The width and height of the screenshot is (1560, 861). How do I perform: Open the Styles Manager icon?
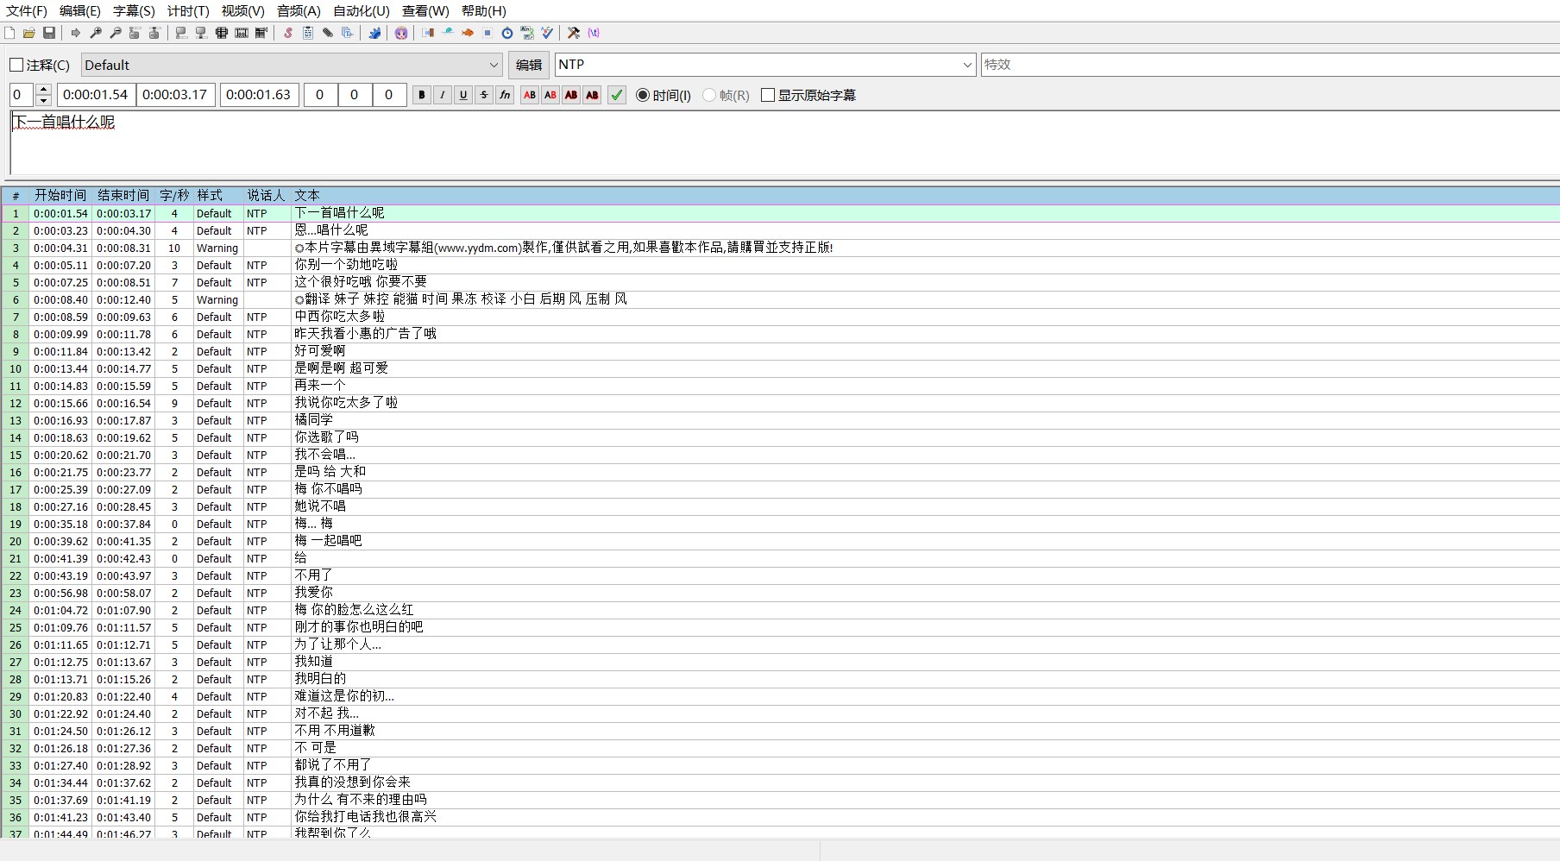pyautogui.click(x=288, y=33)
